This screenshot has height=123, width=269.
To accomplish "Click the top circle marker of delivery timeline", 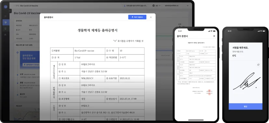I will [17, 52].
